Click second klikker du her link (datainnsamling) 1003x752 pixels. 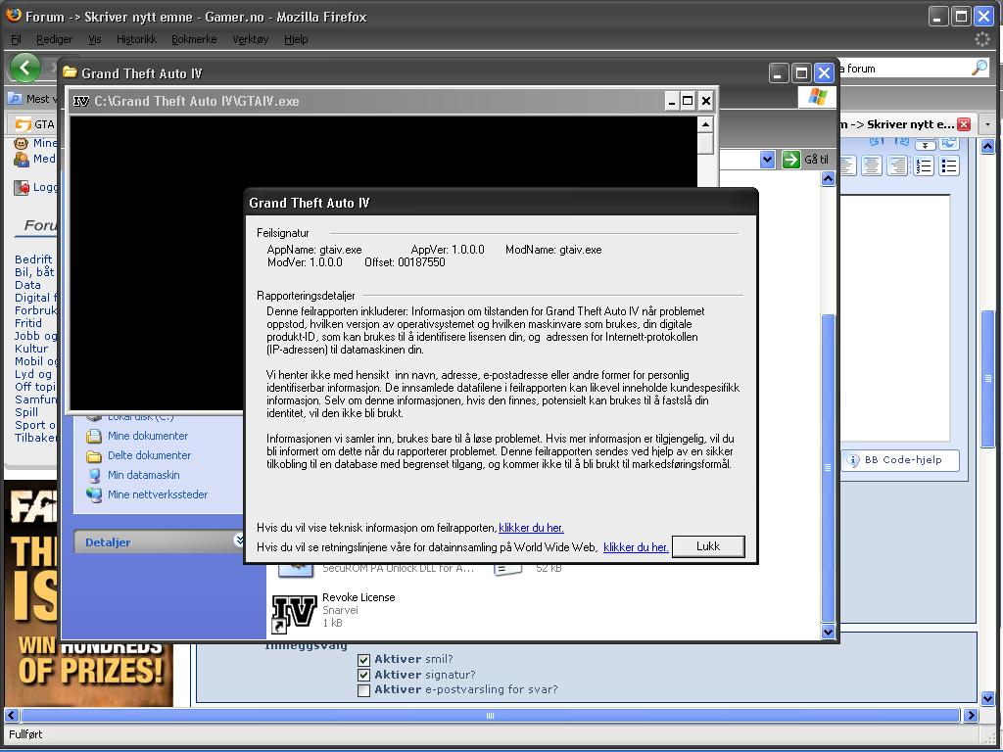[636, 547]
